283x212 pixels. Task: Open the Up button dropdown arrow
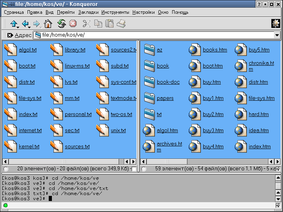click(18, 27)
